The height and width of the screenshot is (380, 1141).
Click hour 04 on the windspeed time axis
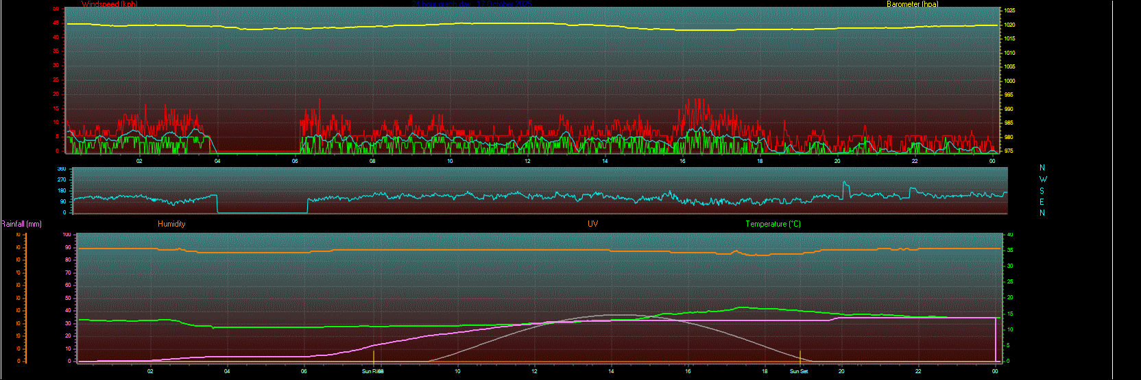[x=217, y=161]
